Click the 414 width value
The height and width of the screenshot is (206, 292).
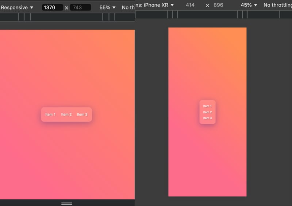pos(190,5)
